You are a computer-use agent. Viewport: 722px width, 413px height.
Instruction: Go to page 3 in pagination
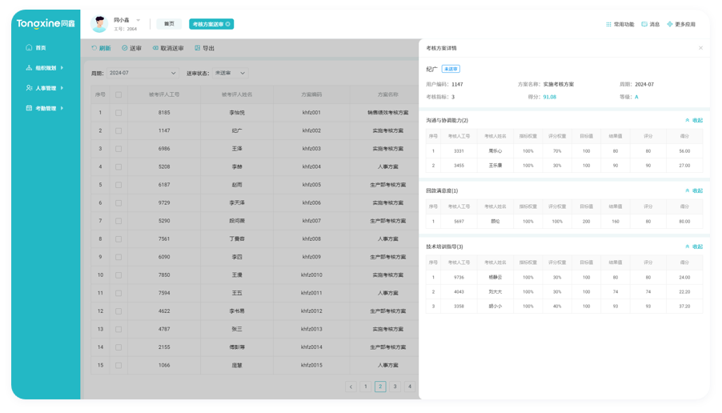[x=395, y=387]
